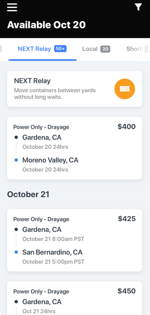Open the $400 Gardena to Moreno Valley load
Screen dimensions: 150x315
pyautogui.click(x=74, y=148)
